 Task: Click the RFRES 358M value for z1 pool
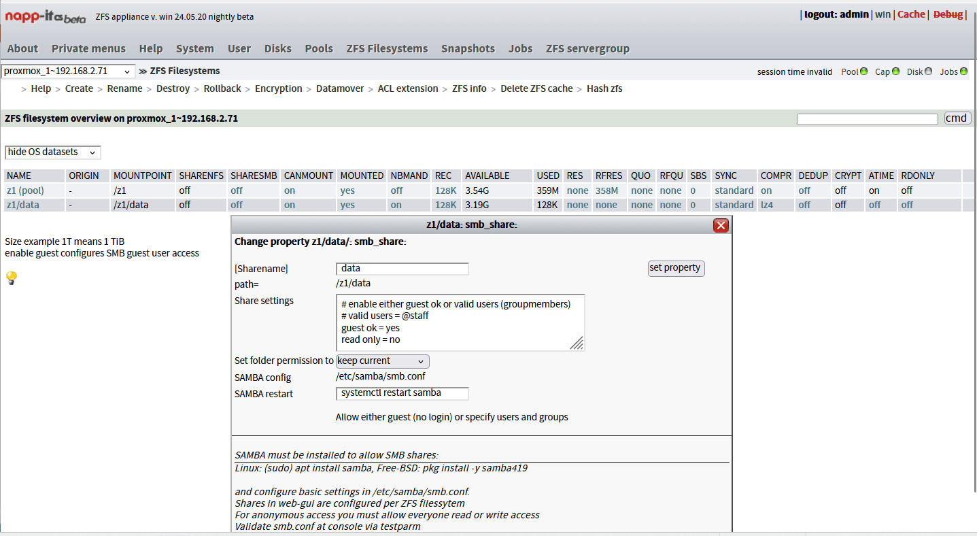(x=607, y=190)
